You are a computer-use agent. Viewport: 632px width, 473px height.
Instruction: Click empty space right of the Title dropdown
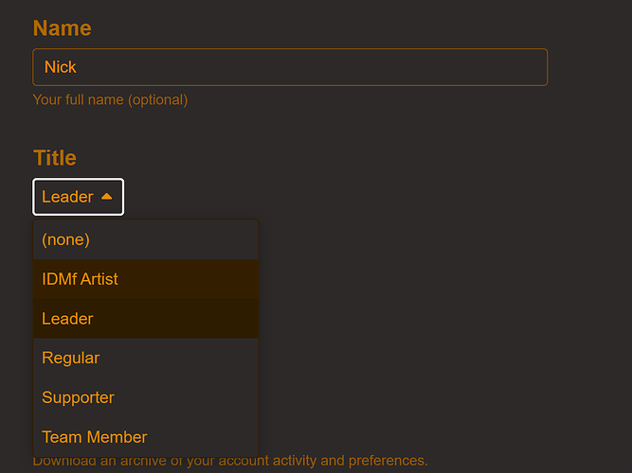tap(332, 197)
